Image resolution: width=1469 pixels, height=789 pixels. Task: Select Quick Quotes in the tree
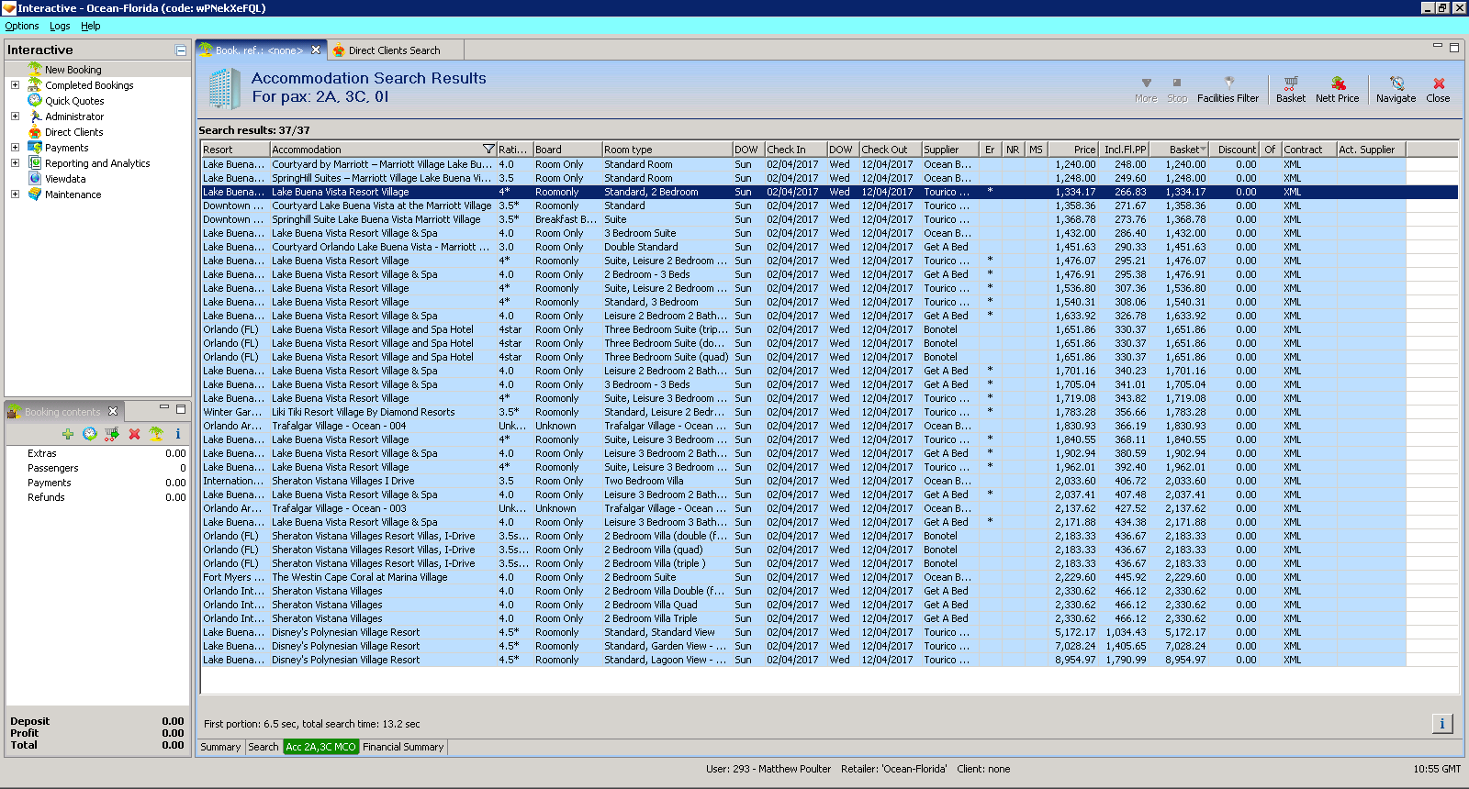74,101
